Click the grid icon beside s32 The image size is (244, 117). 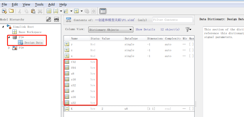click(67, 85)
